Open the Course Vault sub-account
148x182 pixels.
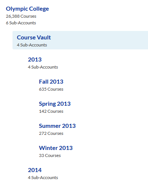coord(34,38)
